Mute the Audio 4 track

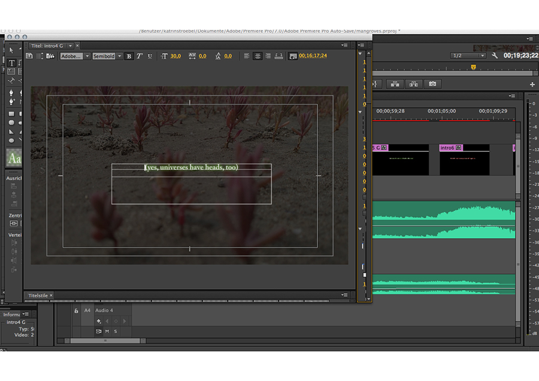107,331
